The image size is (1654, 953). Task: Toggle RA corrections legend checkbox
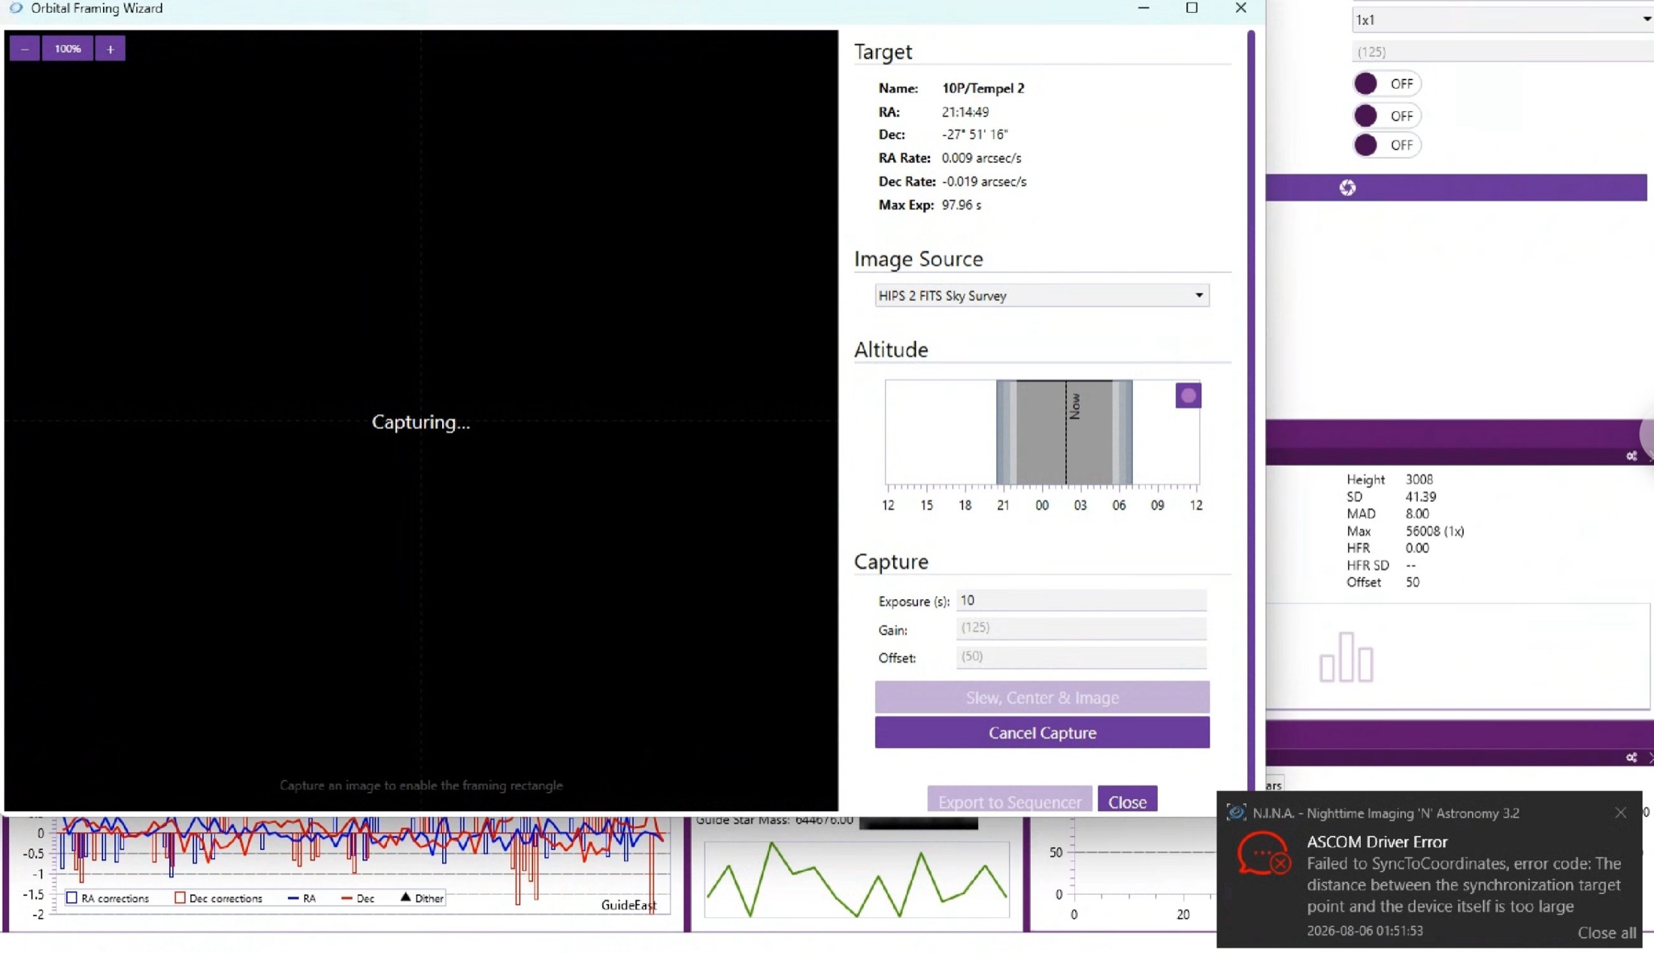pos(71,898)
